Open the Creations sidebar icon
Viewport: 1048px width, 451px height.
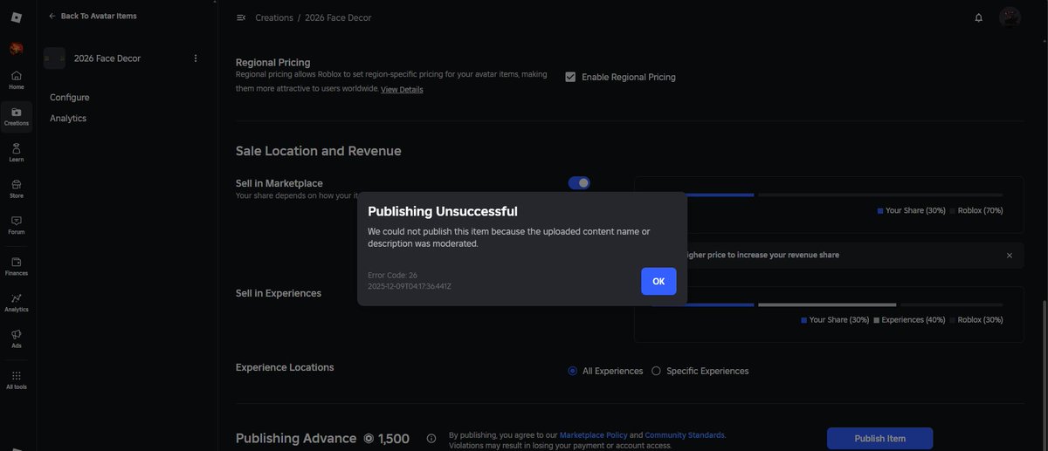click(17, 116)
